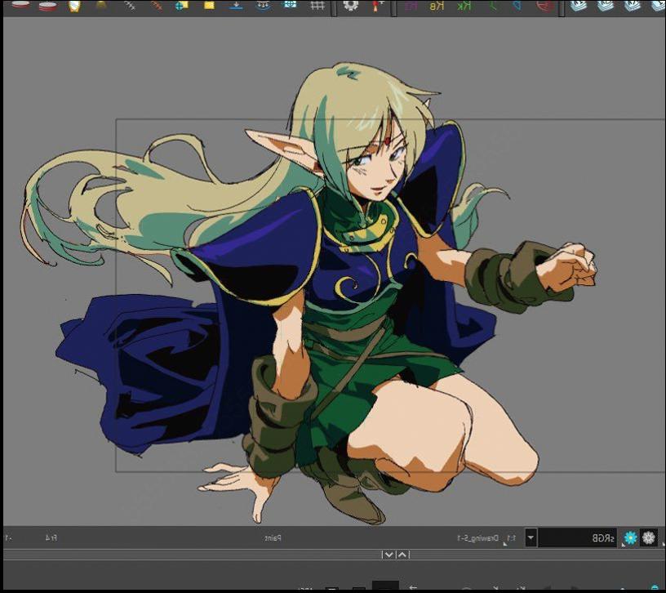Screen dimensions: 666x593
Task: Click the Paint label in the status bar
Action: [273, 538]
